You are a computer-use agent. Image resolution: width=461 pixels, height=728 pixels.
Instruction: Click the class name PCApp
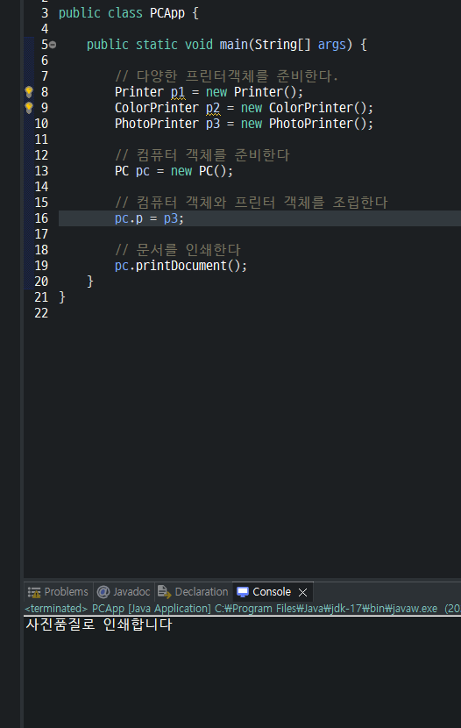coord(167,13)
